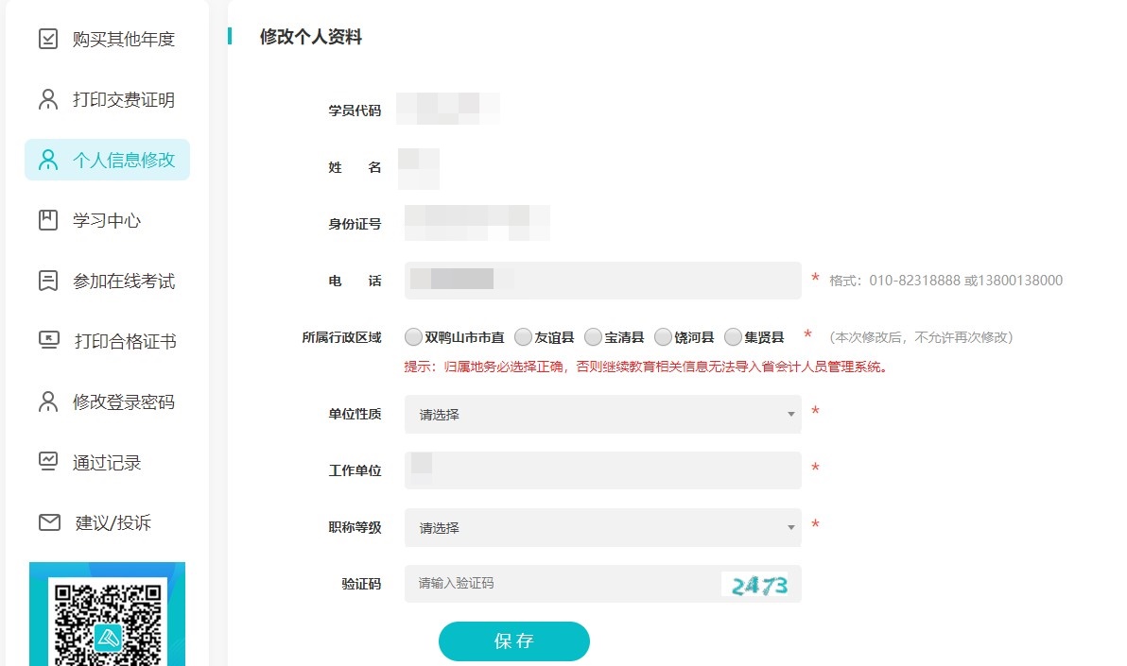Image resolution: width=1127 pixels, height=666 pixels.
Task: Go to the 学习中心 menu entry
Action: pyautogui.click(x=107, y=221)
